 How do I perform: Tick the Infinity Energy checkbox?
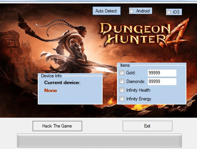(x=122, y=99)
